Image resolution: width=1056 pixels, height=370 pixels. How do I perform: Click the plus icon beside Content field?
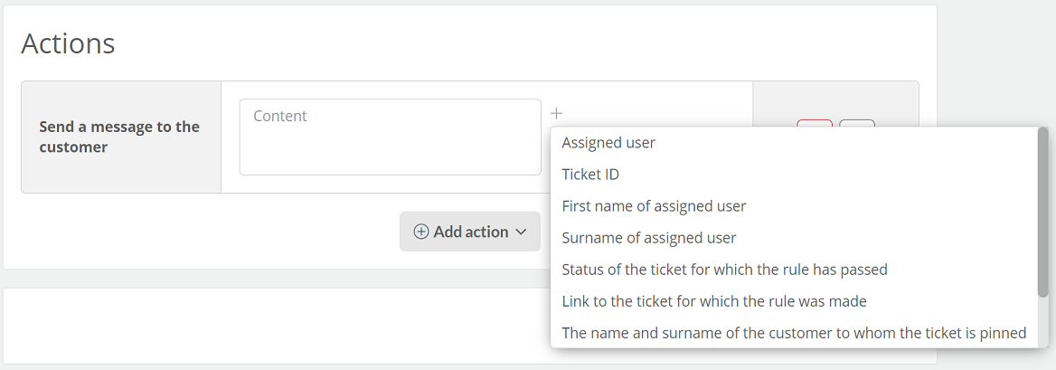[x=556, y=113]
